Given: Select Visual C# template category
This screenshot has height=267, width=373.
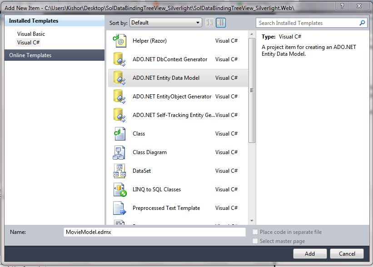Looking at the screenshot, I should pyautogui.click(x=28, y=43).
